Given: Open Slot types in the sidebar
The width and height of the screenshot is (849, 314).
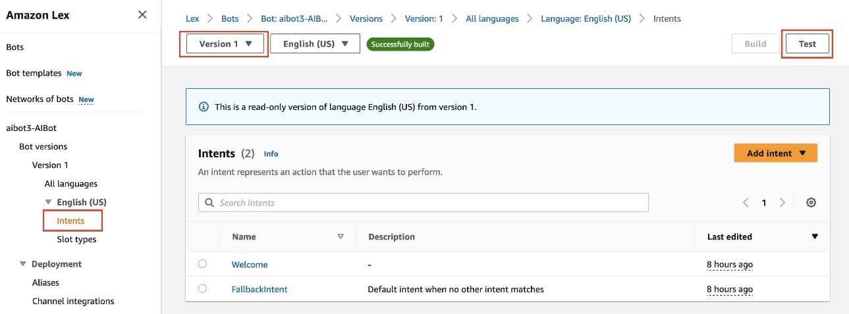Looking at the screenshot, I should (76, 240).
